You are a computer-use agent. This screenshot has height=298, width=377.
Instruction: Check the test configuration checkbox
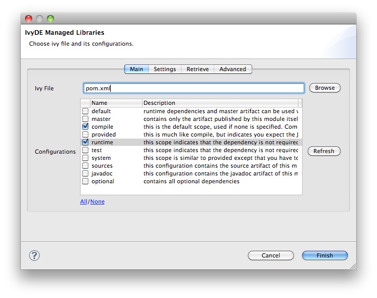tap(85, 150)
